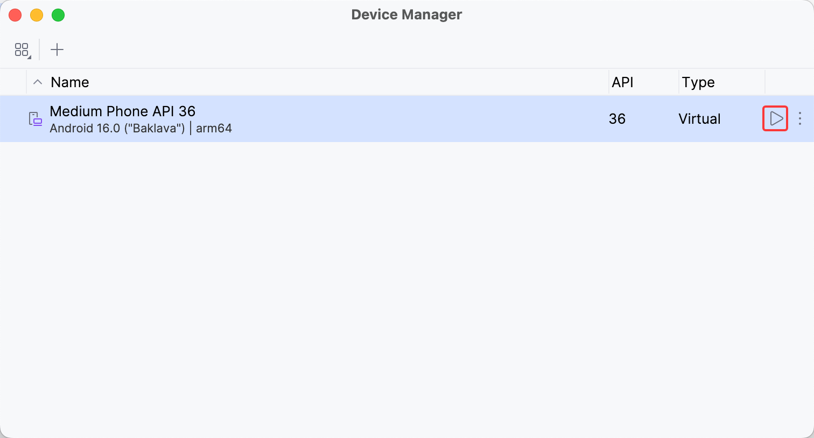
Task: Launch the Medium Phone API 36 emulator
Action: coord(775,119)
